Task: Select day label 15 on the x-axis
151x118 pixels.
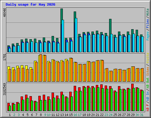Action: pyautogui.click(x=71, y=115)
